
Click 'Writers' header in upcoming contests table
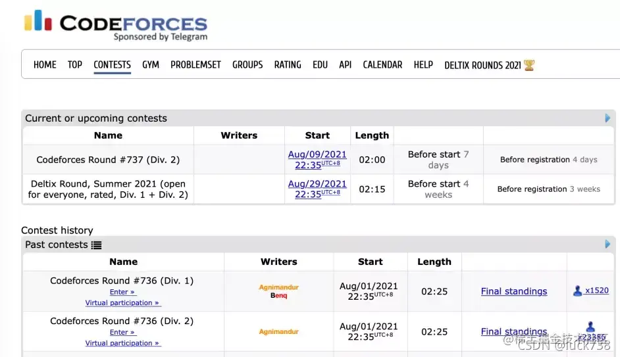point(239,135)
